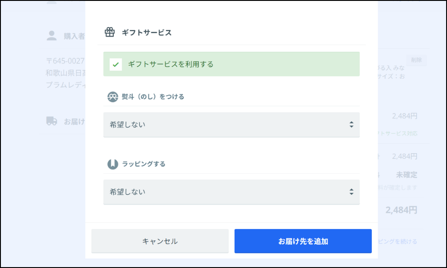Viewport: 447px width, 268px height.
Task: Click the delivery truck icon beside お届け
Action: 52,121
